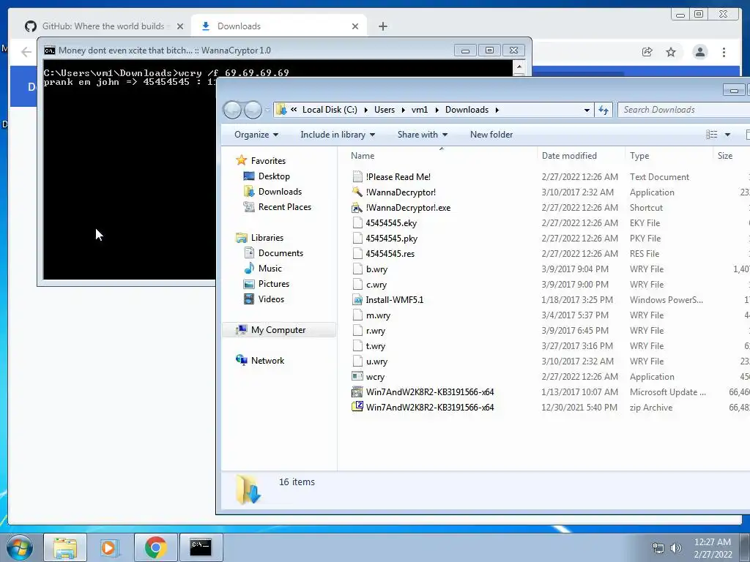Click the command prompt window title icon
Image resolution: width=750 pixels, height=562 pixels.
49,50
